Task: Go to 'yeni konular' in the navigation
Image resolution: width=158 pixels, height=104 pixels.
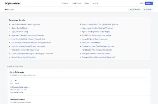Action: (x=76, y=3)
